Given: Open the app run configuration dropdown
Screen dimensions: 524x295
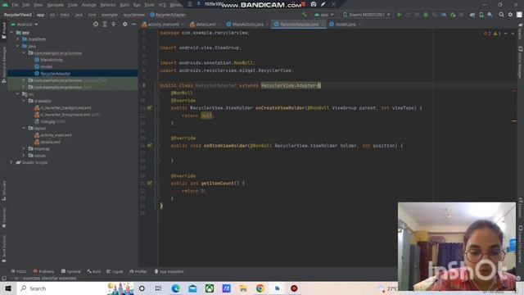Looking at the screenshot, I should pos(324,15).
